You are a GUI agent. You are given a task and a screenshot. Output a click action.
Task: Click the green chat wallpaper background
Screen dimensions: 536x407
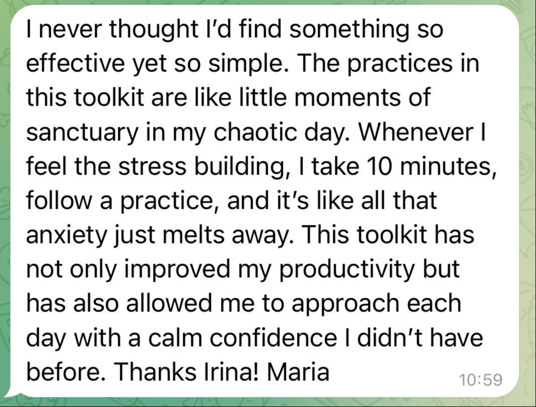(528, 205)
